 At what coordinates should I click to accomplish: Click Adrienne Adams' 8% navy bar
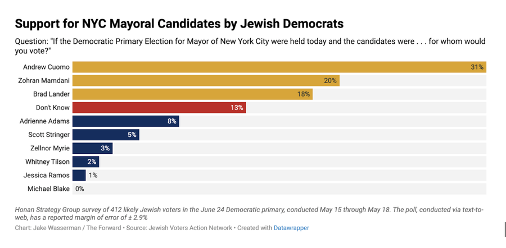point(125,121)
